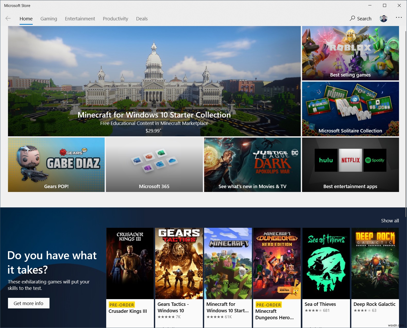The width and height of the screenshot is (407, 328).
Task: Switch to the Home tab
Action: (26, 19)
